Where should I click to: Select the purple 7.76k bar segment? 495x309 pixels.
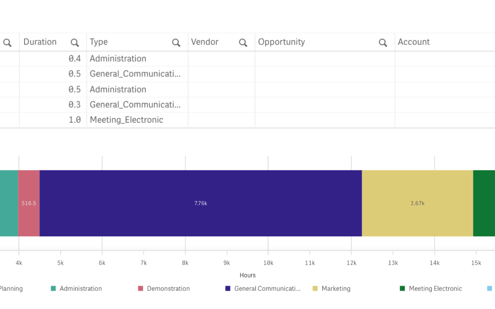coord(201,203)
